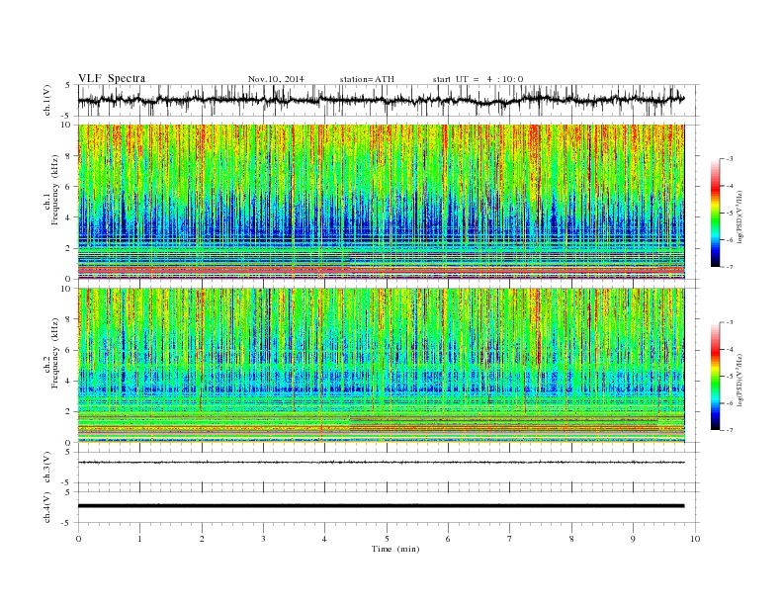Click the 'Nov.10, 2014' date label
This screenshot has width=783, height=605.
[x=276, y=79]
